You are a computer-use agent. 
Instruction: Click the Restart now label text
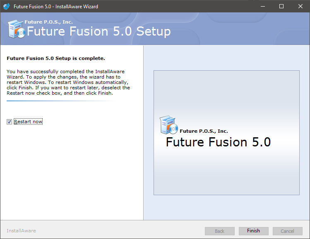point(28,122)
